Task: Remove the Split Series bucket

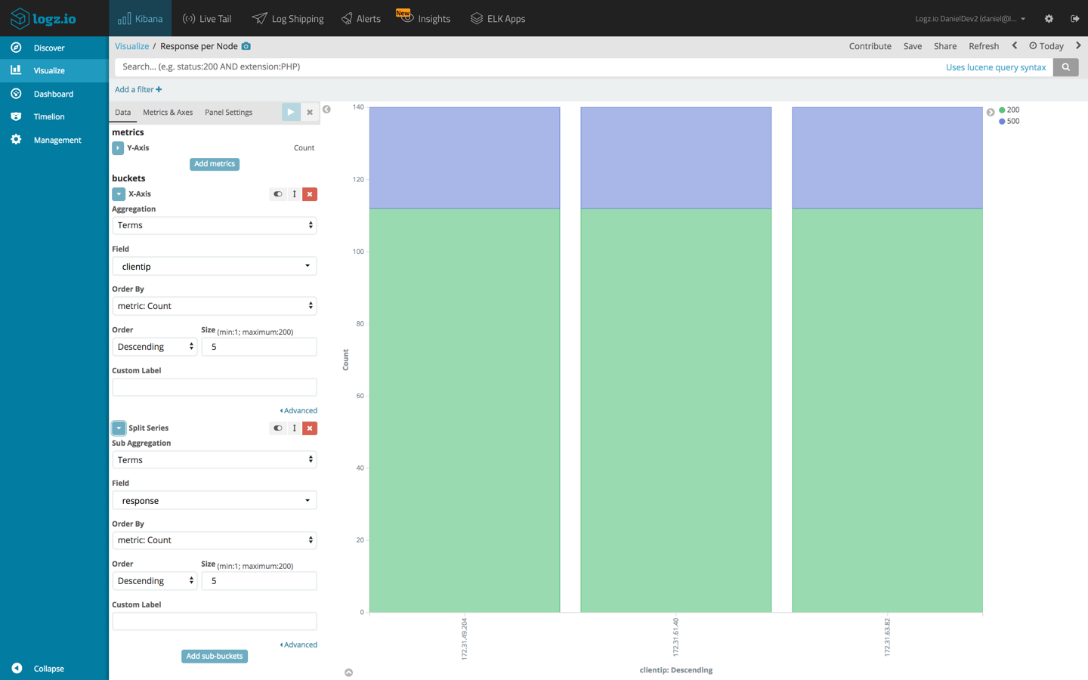Action: (x=310, y=428)
